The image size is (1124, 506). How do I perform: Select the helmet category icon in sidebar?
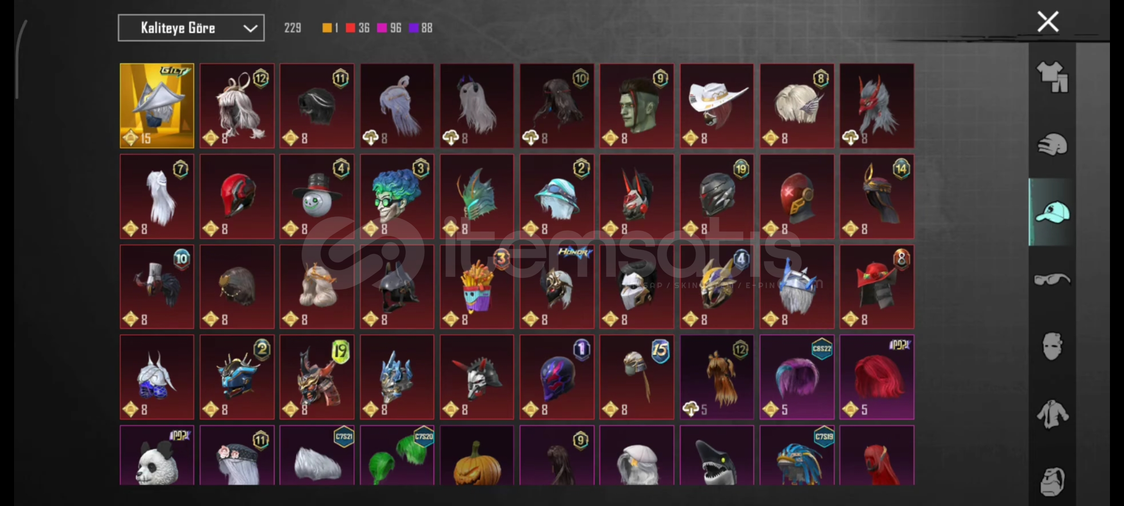[x=1052, y=144]
